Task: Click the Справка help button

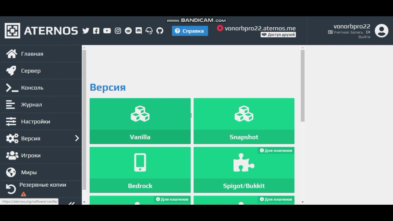Action: coord(190,31)
